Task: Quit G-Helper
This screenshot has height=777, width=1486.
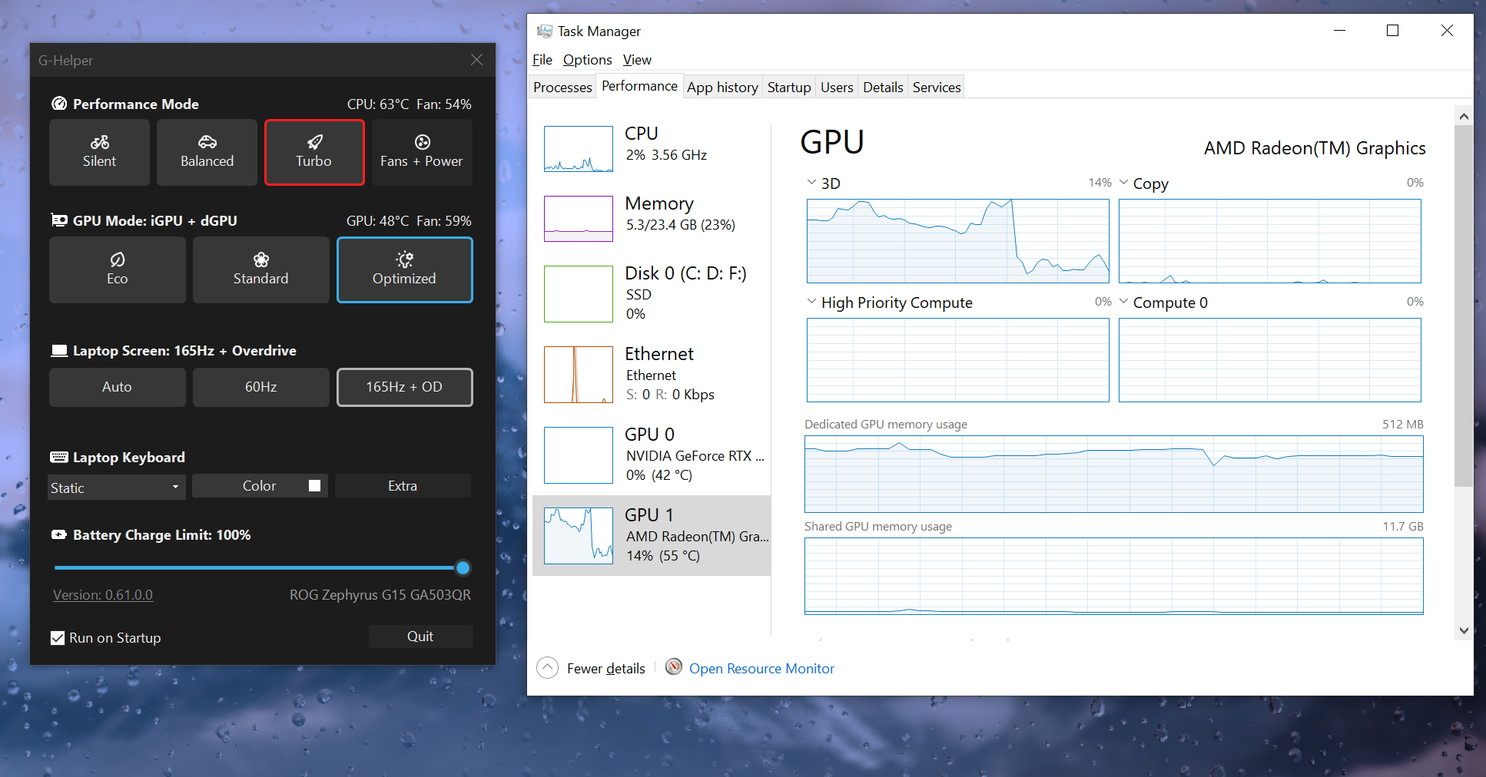Action: click(420, 636)
